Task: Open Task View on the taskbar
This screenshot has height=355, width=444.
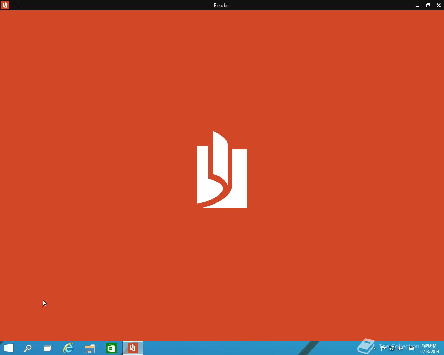Action: point(48,348)
